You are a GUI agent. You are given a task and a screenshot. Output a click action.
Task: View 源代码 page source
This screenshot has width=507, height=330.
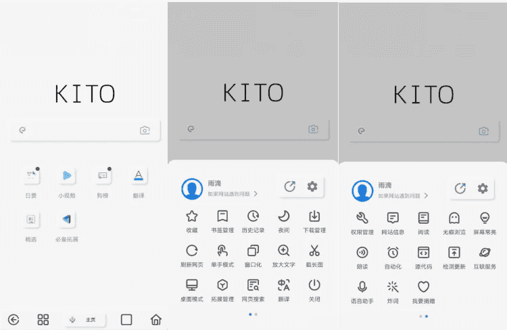click(423, 252)
